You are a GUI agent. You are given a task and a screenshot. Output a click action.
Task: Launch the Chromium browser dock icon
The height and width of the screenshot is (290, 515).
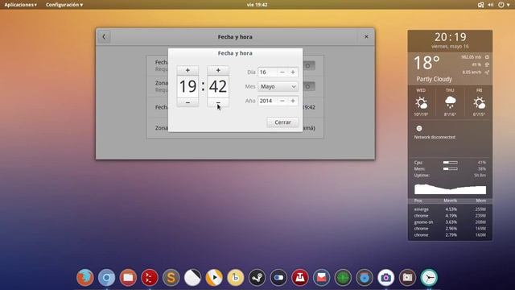click(x=106, y=277)
